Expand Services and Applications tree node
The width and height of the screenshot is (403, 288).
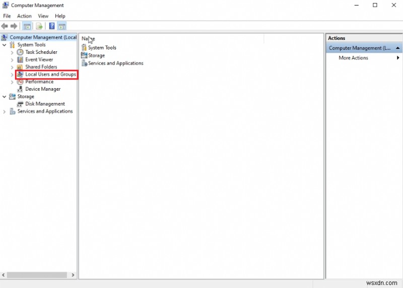(4, 112)
